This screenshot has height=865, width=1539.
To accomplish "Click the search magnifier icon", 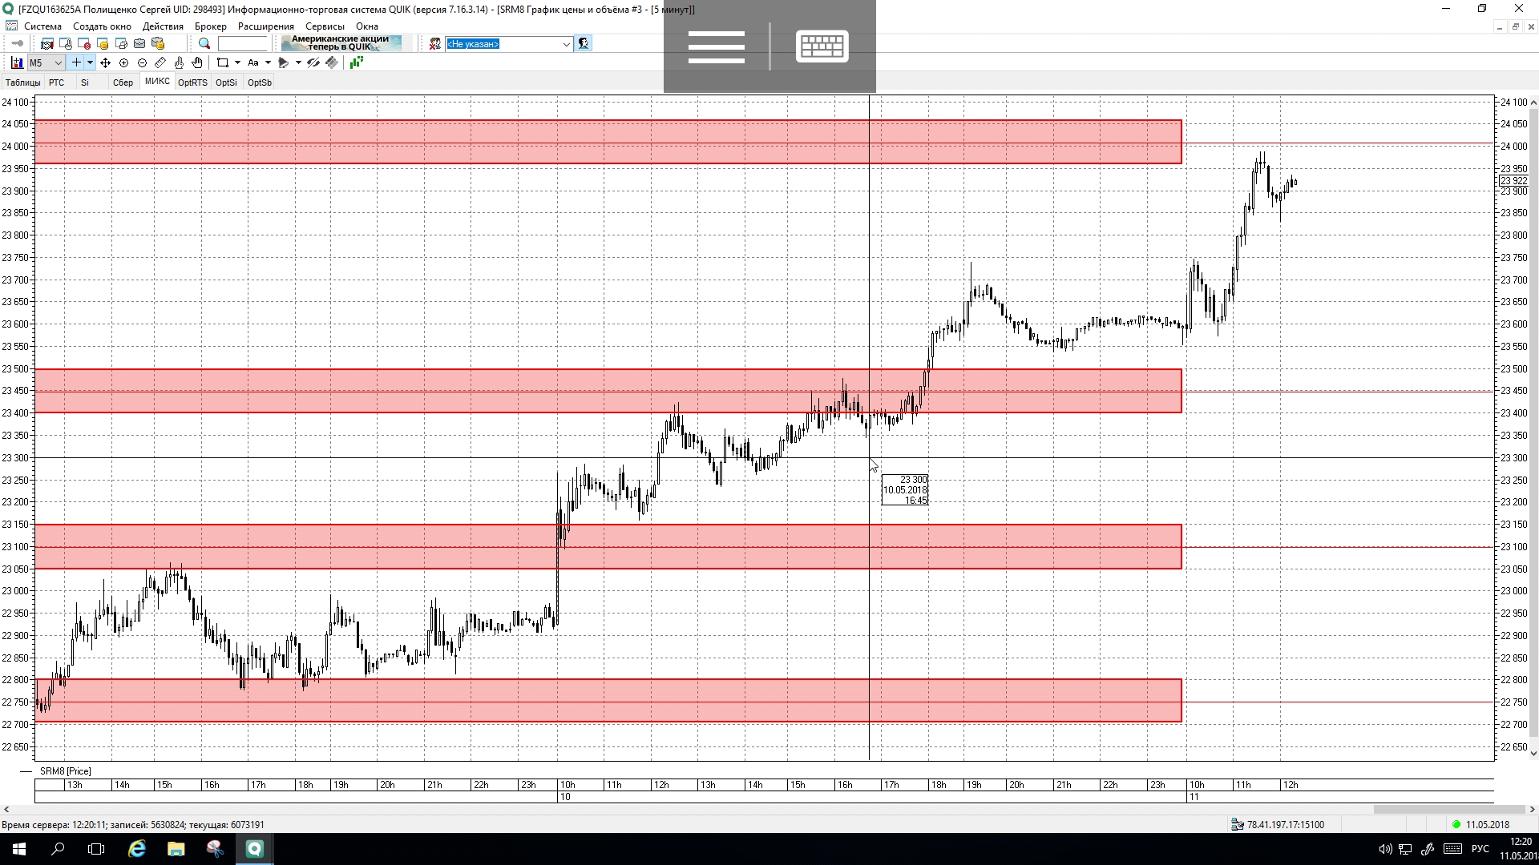I will click(x=204, y=44).
